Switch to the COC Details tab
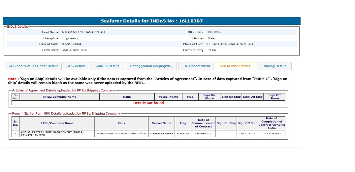This screenshot has width=355, height=172. pyautogui.click(x=76, y=66)
